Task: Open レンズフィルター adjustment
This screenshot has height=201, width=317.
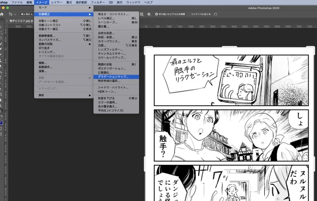Action: coord(116,49)
